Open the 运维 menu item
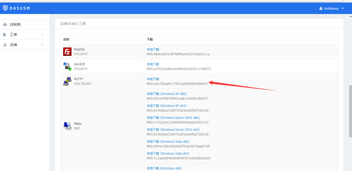 point(25,45)
